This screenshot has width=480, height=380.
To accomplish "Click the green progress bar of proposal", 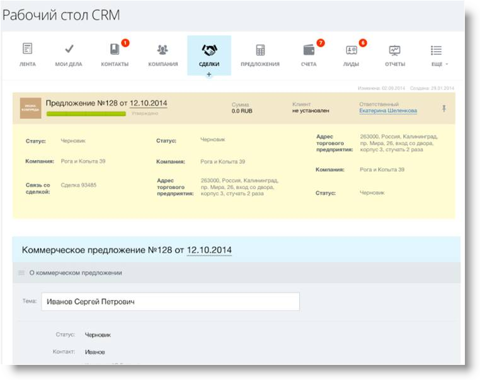I will pyautogui.click(x=86, y=114).
